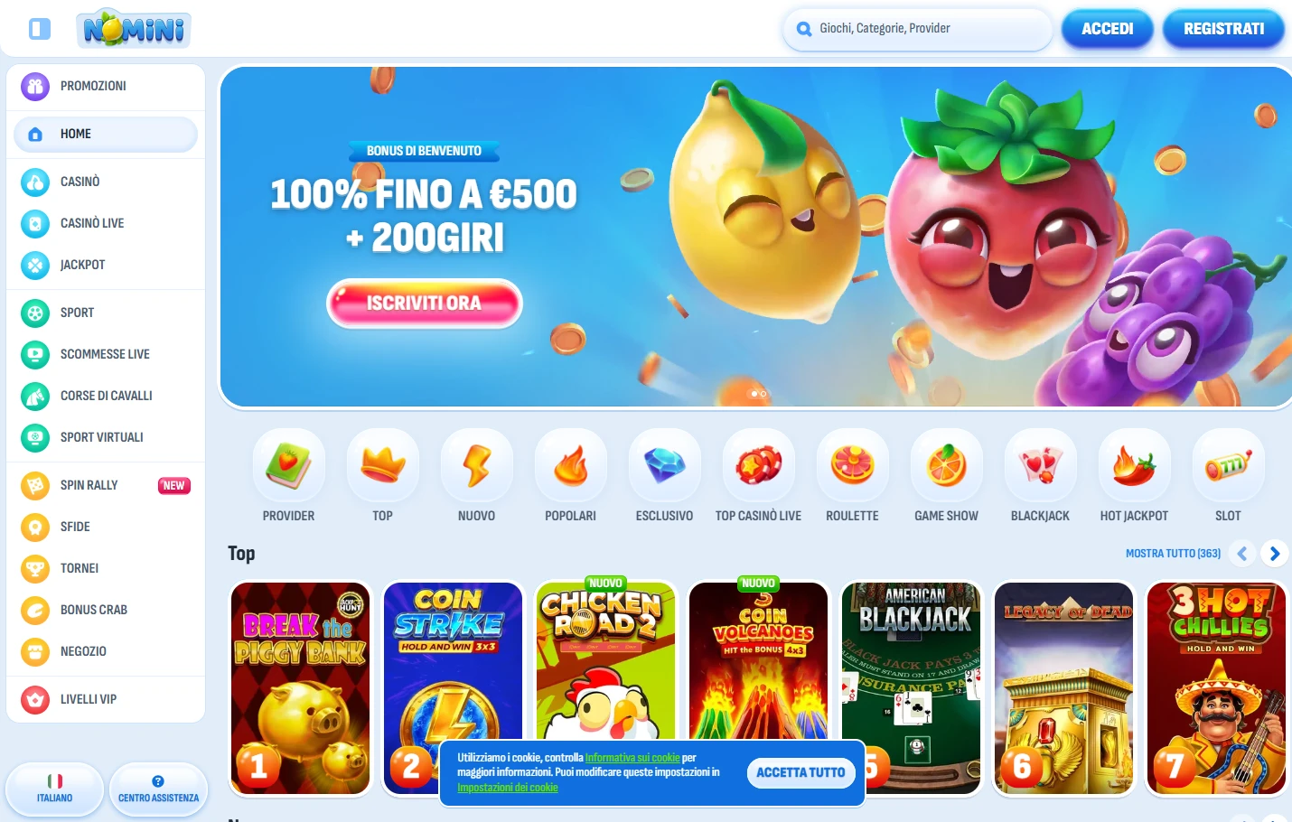Select the Blackjack cards category icon
Viewport: 1292px width, 822px height.
[1041, 465]
